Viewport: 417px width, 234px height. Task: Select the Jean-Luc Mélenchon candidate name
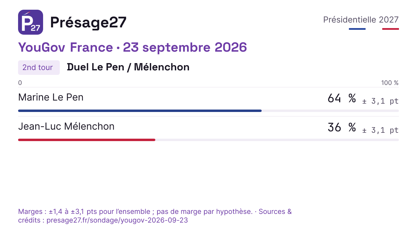[66, 127]
